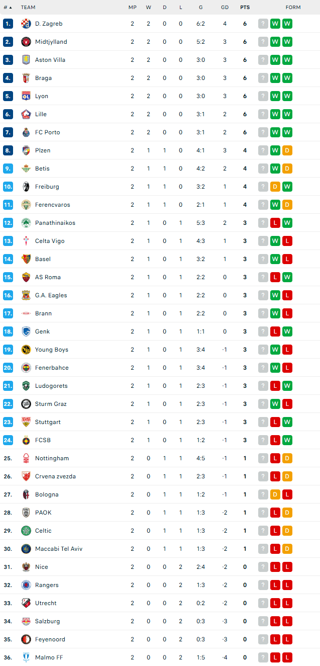Sort table by GD column header
Image resolution: width=320 pixels, height=666 pixels.
click(225, 8)
